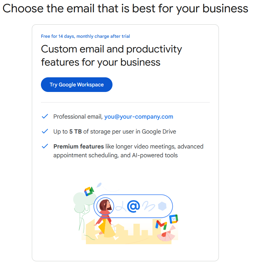Click the checkmark next to storage line

(45, 131)
